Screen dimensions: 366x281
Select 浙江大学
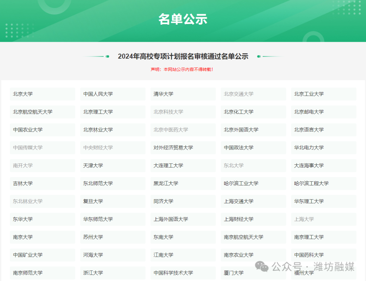point(113,273)
